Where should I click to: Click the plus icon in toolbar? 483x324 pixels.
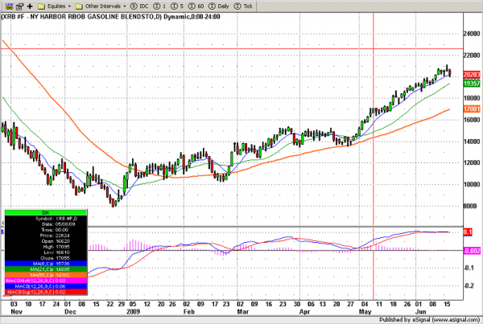tap(29, 5)
